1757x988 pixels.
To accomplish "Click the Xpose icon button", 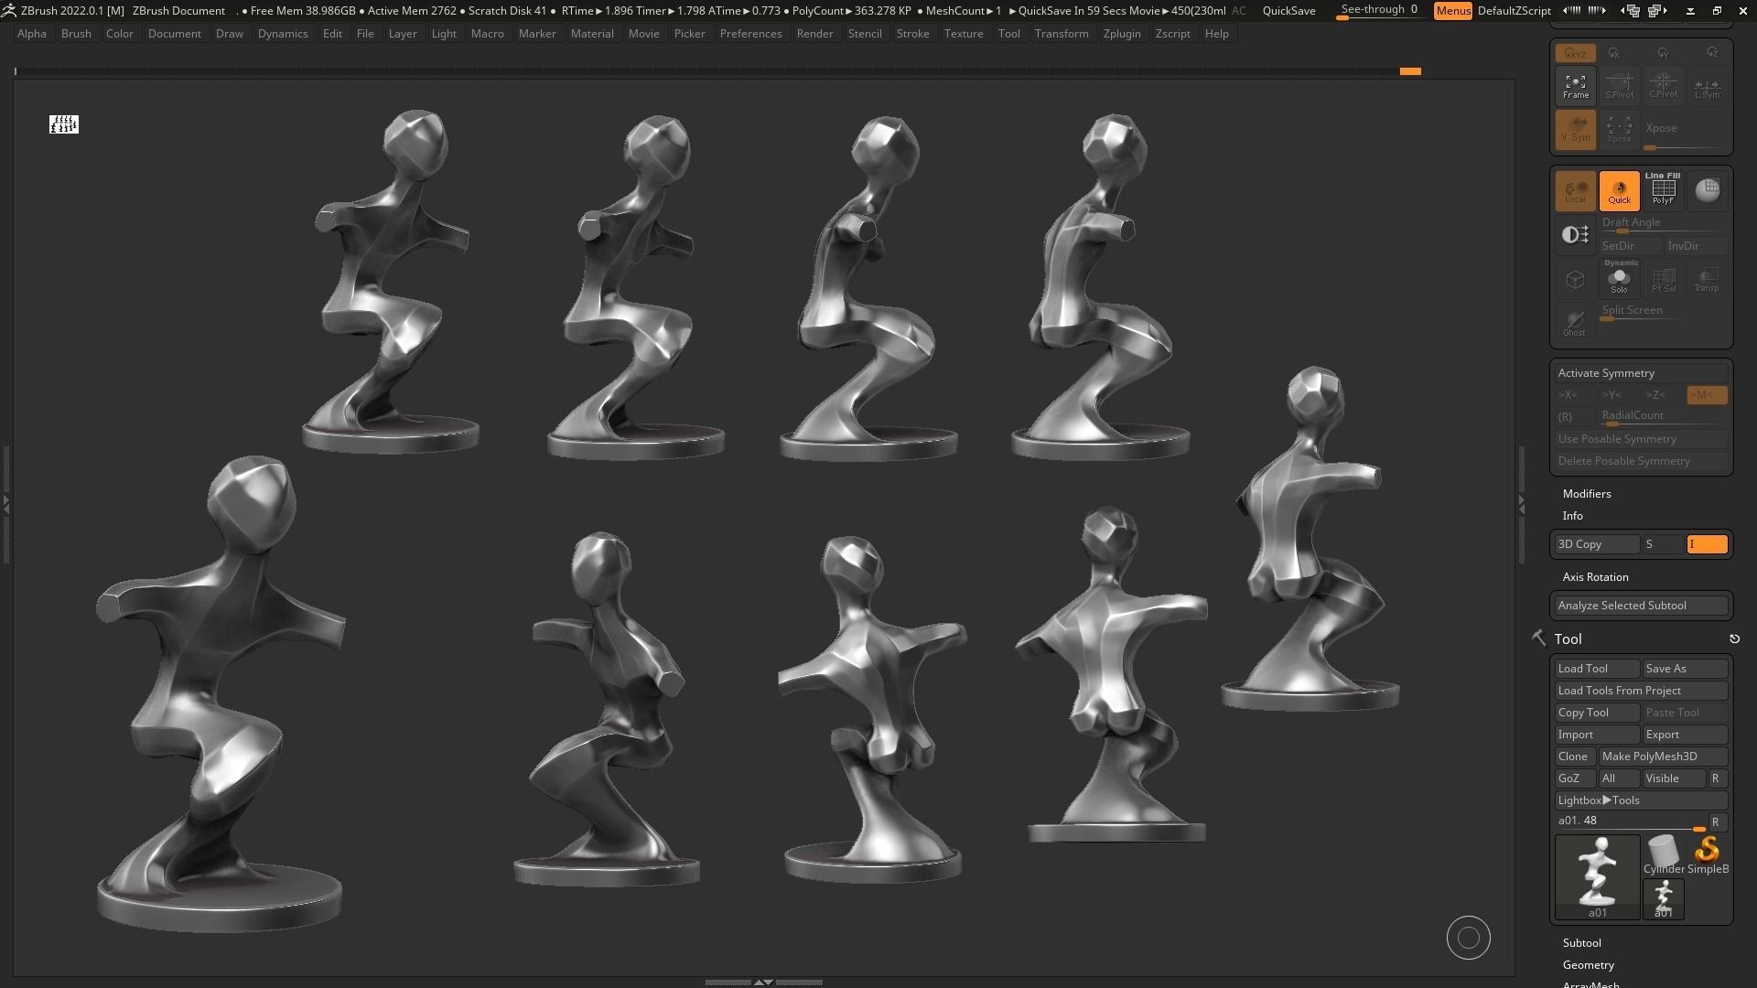I will click(1619, 129).
